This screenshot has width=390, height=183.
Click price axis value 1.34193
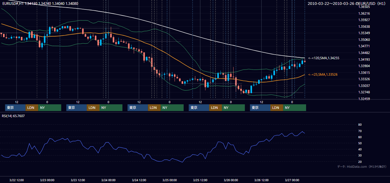tap(364, 59)
